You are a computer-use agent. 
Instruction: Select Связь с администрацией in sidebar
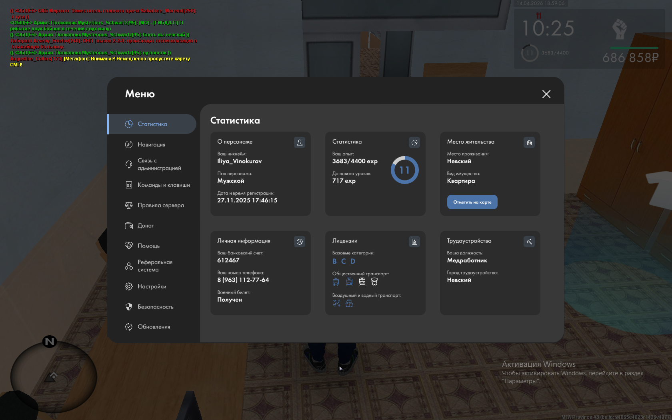coord(159,164)
